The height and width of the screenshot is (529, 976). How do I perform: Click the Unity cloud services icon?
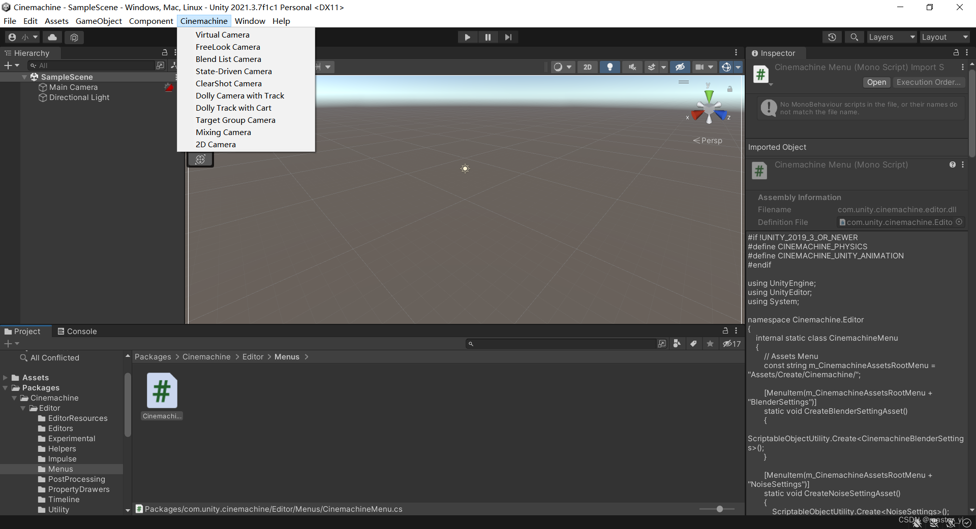click(x=52, y=37)
